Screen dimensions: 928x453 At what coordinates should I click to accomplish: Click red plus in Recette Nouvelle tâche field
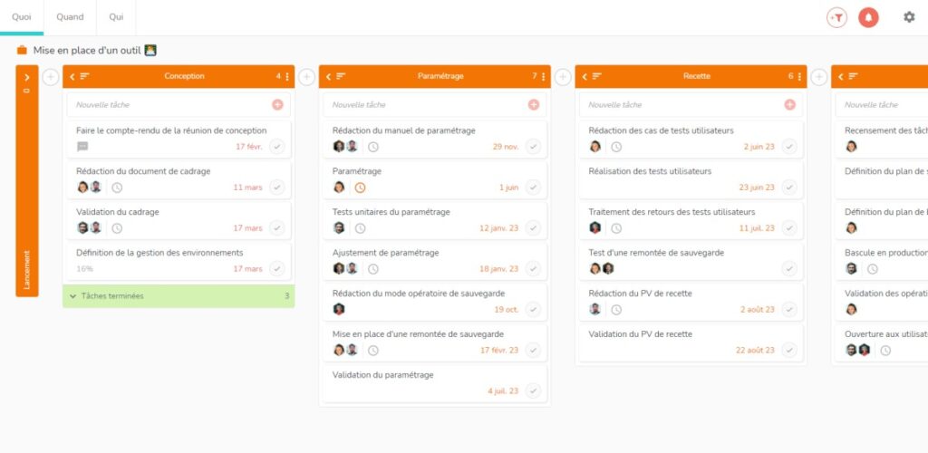tap(790, 105)
